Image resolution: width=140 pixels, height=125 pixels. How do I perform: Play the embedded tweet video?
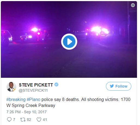69,42
